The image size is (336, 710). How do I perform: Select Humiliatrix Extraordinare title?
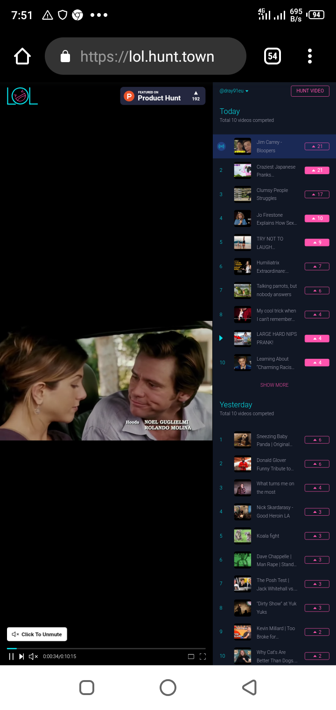pos(273,267)
